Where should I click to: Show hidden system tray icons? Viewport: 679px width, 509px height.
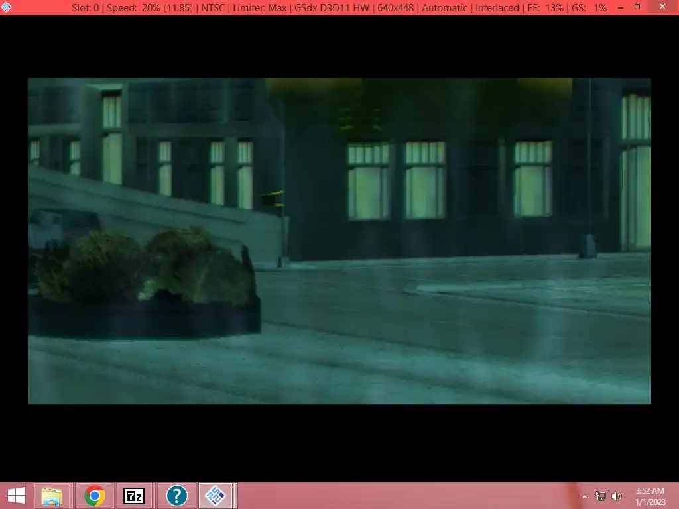(x=584, y=496)
